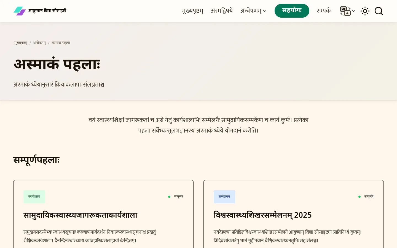The width and height of the screenshot is (397, 248).
Task: Click the अन्वेषणम् breadcrumb link
Action: click(39, 43)
